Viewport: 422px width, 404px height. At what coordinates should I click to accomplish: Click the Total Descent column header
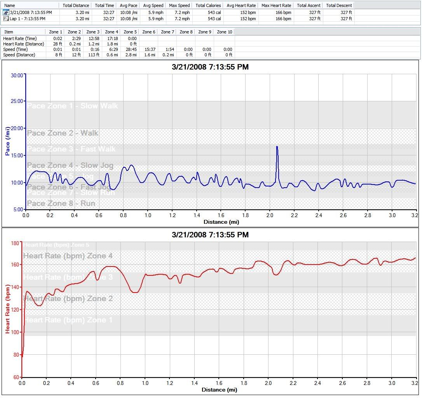coord(339,5)
